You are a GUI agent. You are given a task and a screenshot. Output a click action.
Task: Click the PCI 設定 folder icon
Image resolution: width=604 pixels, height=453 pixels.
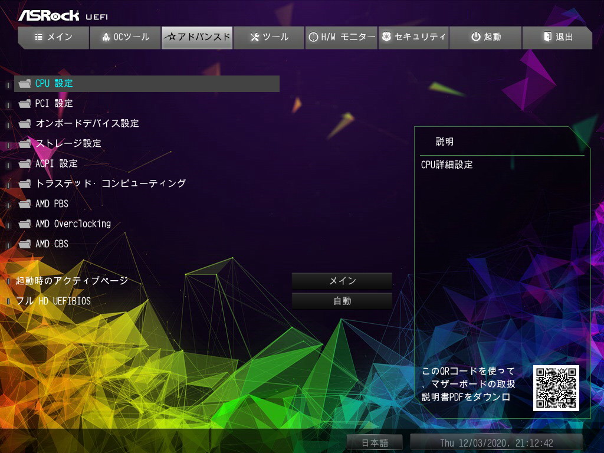coord(25,103)
